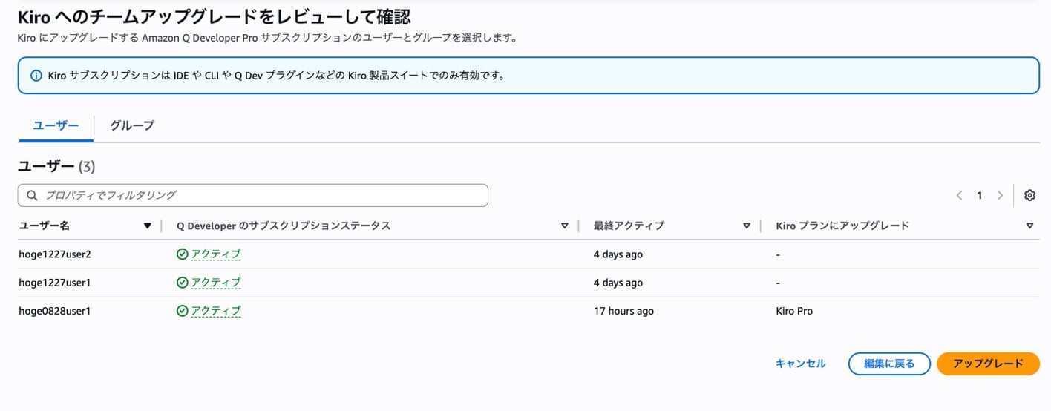Sort by ユーザー名 column arrow
Viewport: 1051px width, 411px height.
(x=147, y=226)
